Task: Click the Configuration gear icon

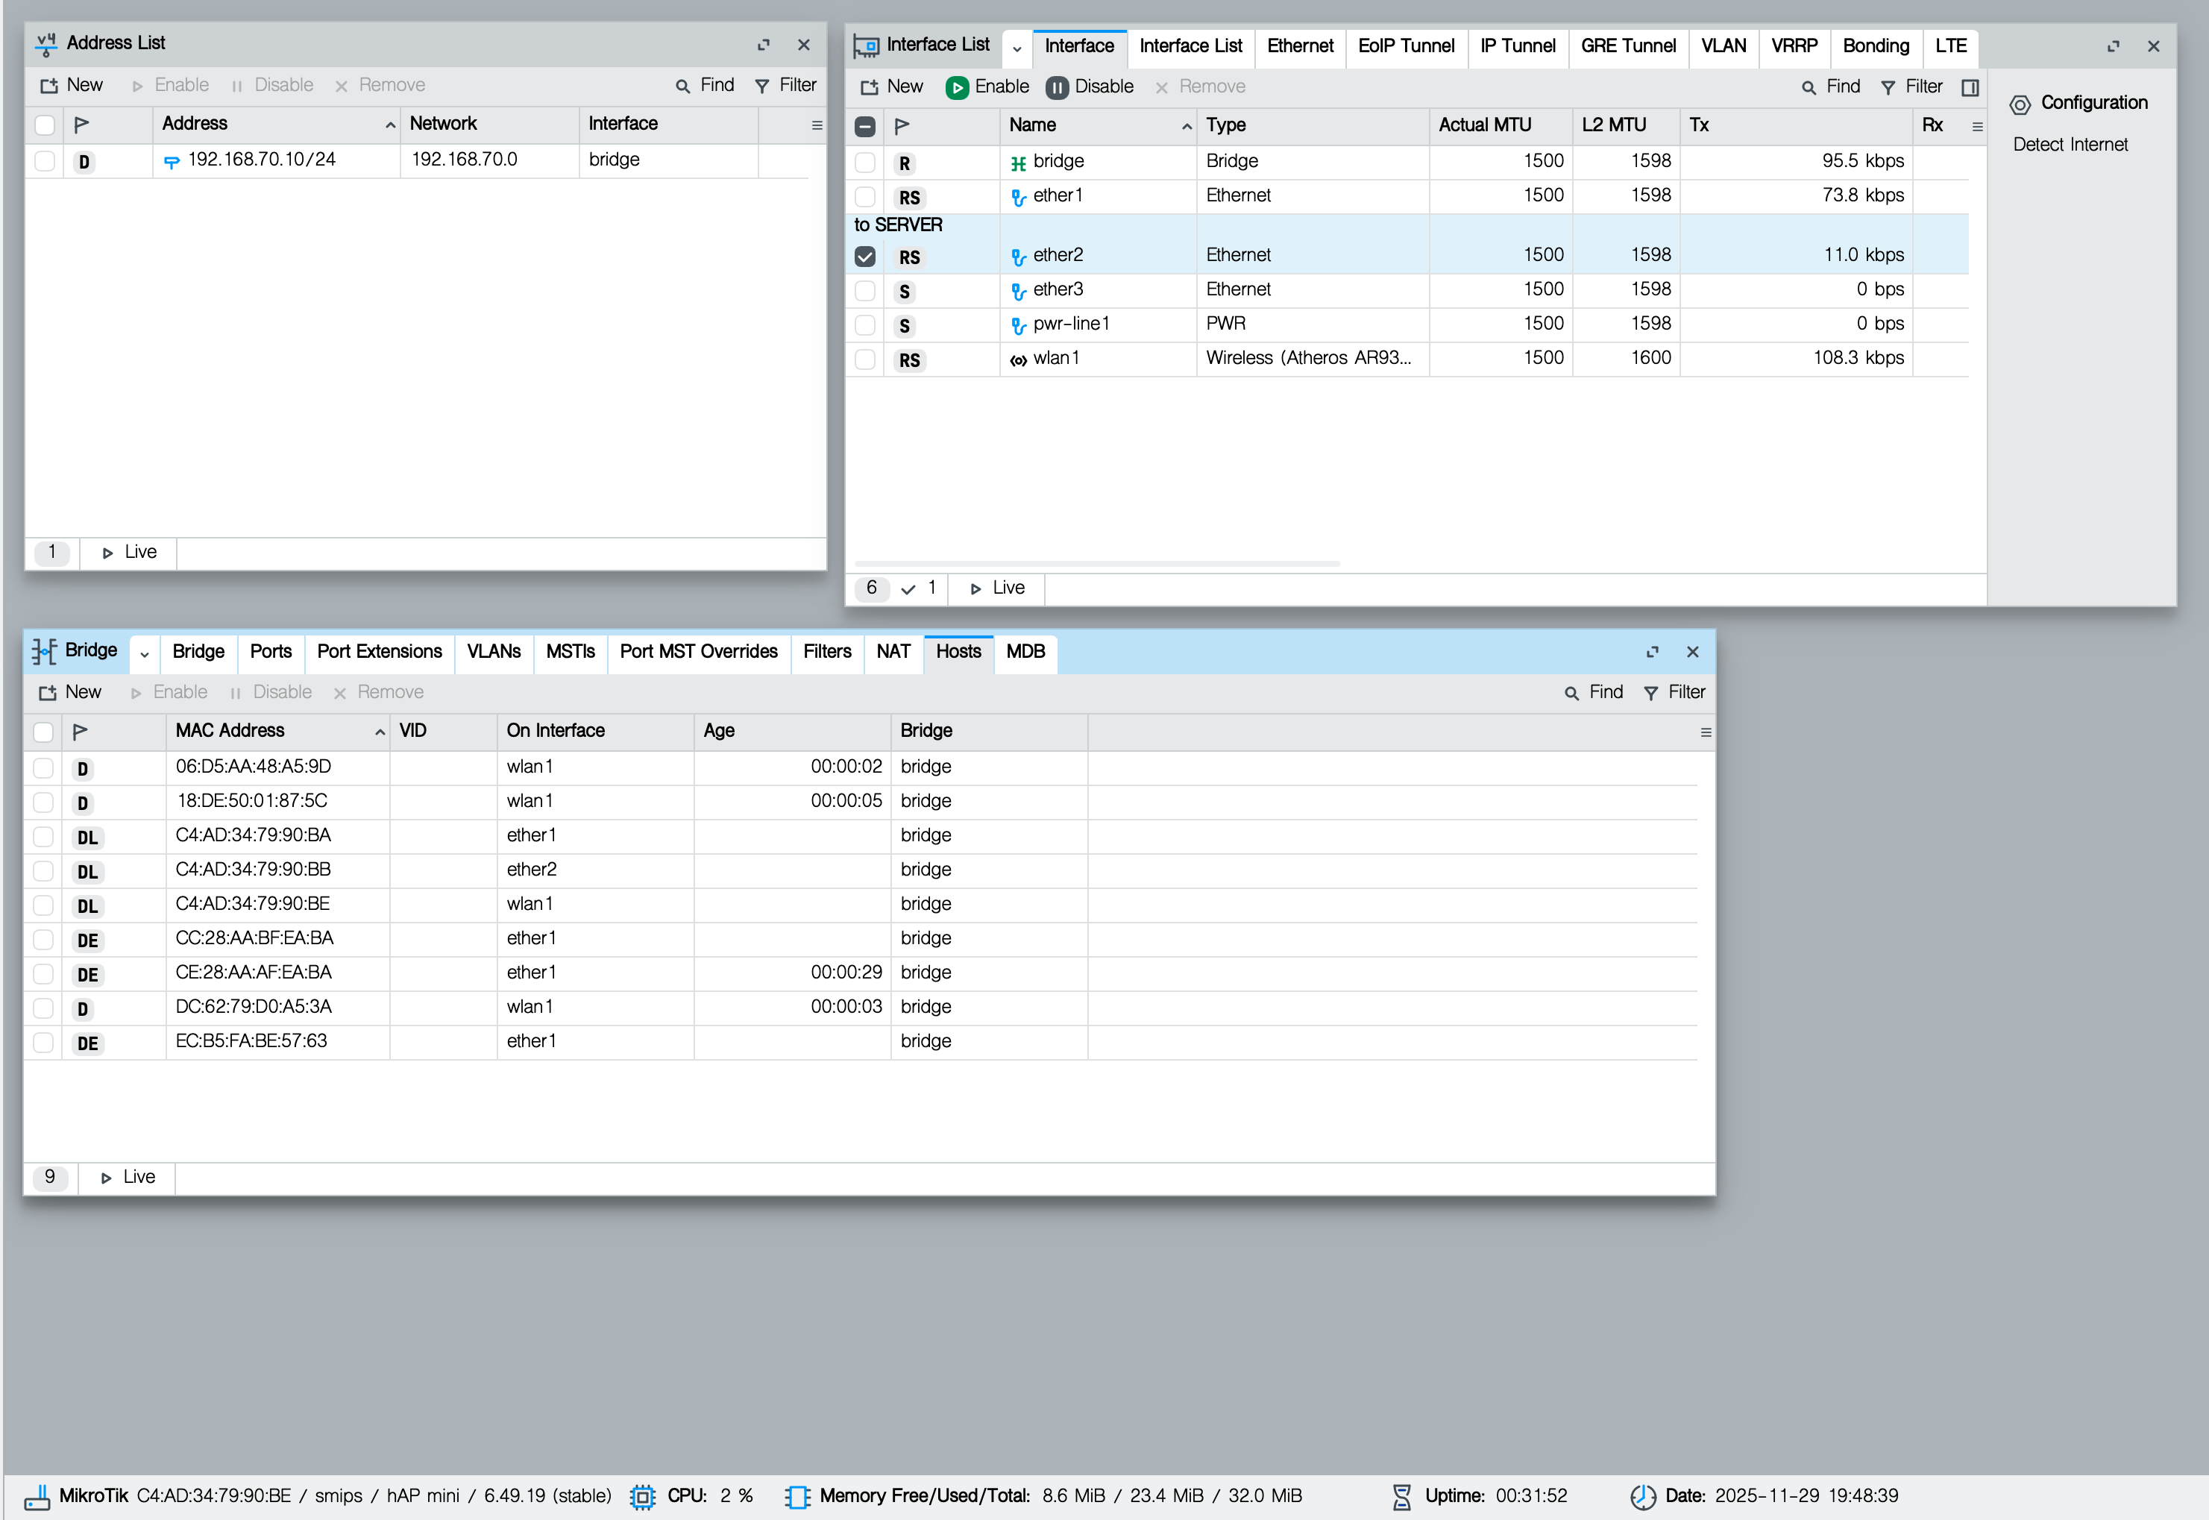Action: (2020, 104)
